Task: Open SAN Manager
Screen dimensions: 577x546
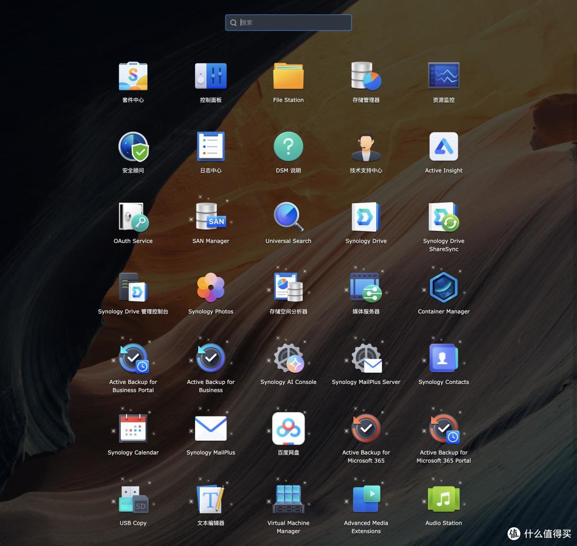Action: point(210,216)
